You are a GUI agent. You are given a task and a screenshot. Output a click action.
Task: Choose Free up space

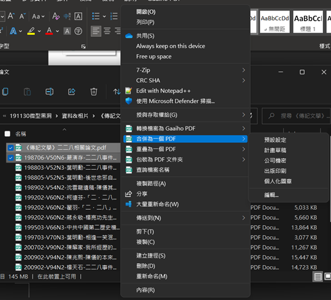point(185,56)
